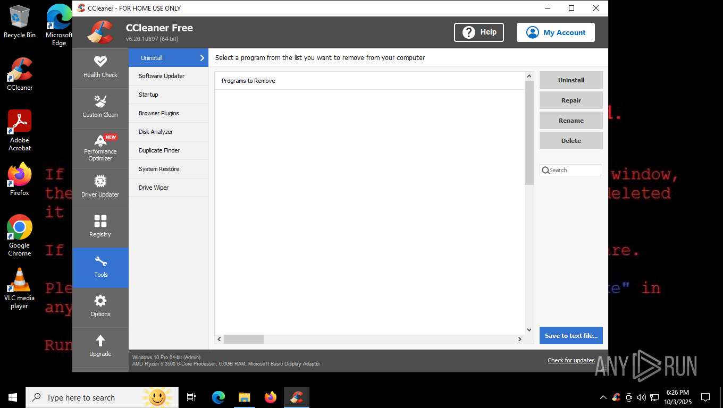Screen dimensions: 723x408
Task: Show hidden system tray icons
Action: click(603, 397)
